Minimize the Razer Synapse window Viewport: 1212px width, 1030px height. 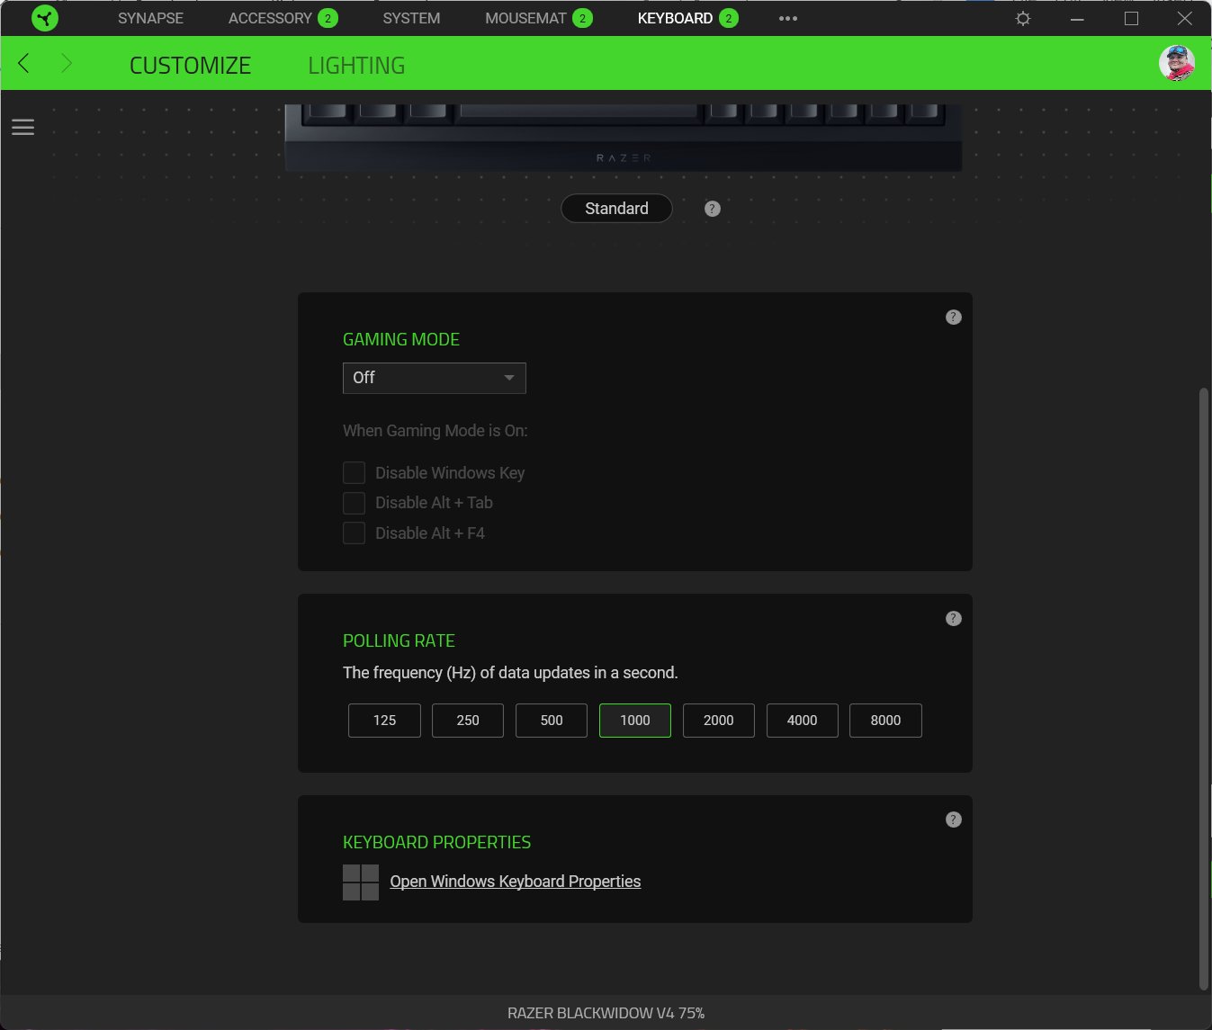(1077, 18)
